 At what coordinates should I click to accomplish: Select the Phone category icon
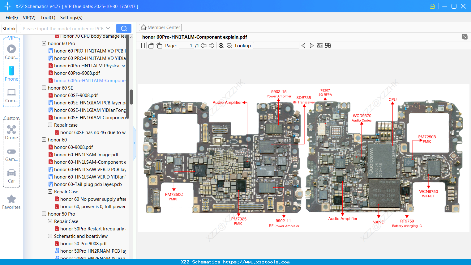point(11,74)
